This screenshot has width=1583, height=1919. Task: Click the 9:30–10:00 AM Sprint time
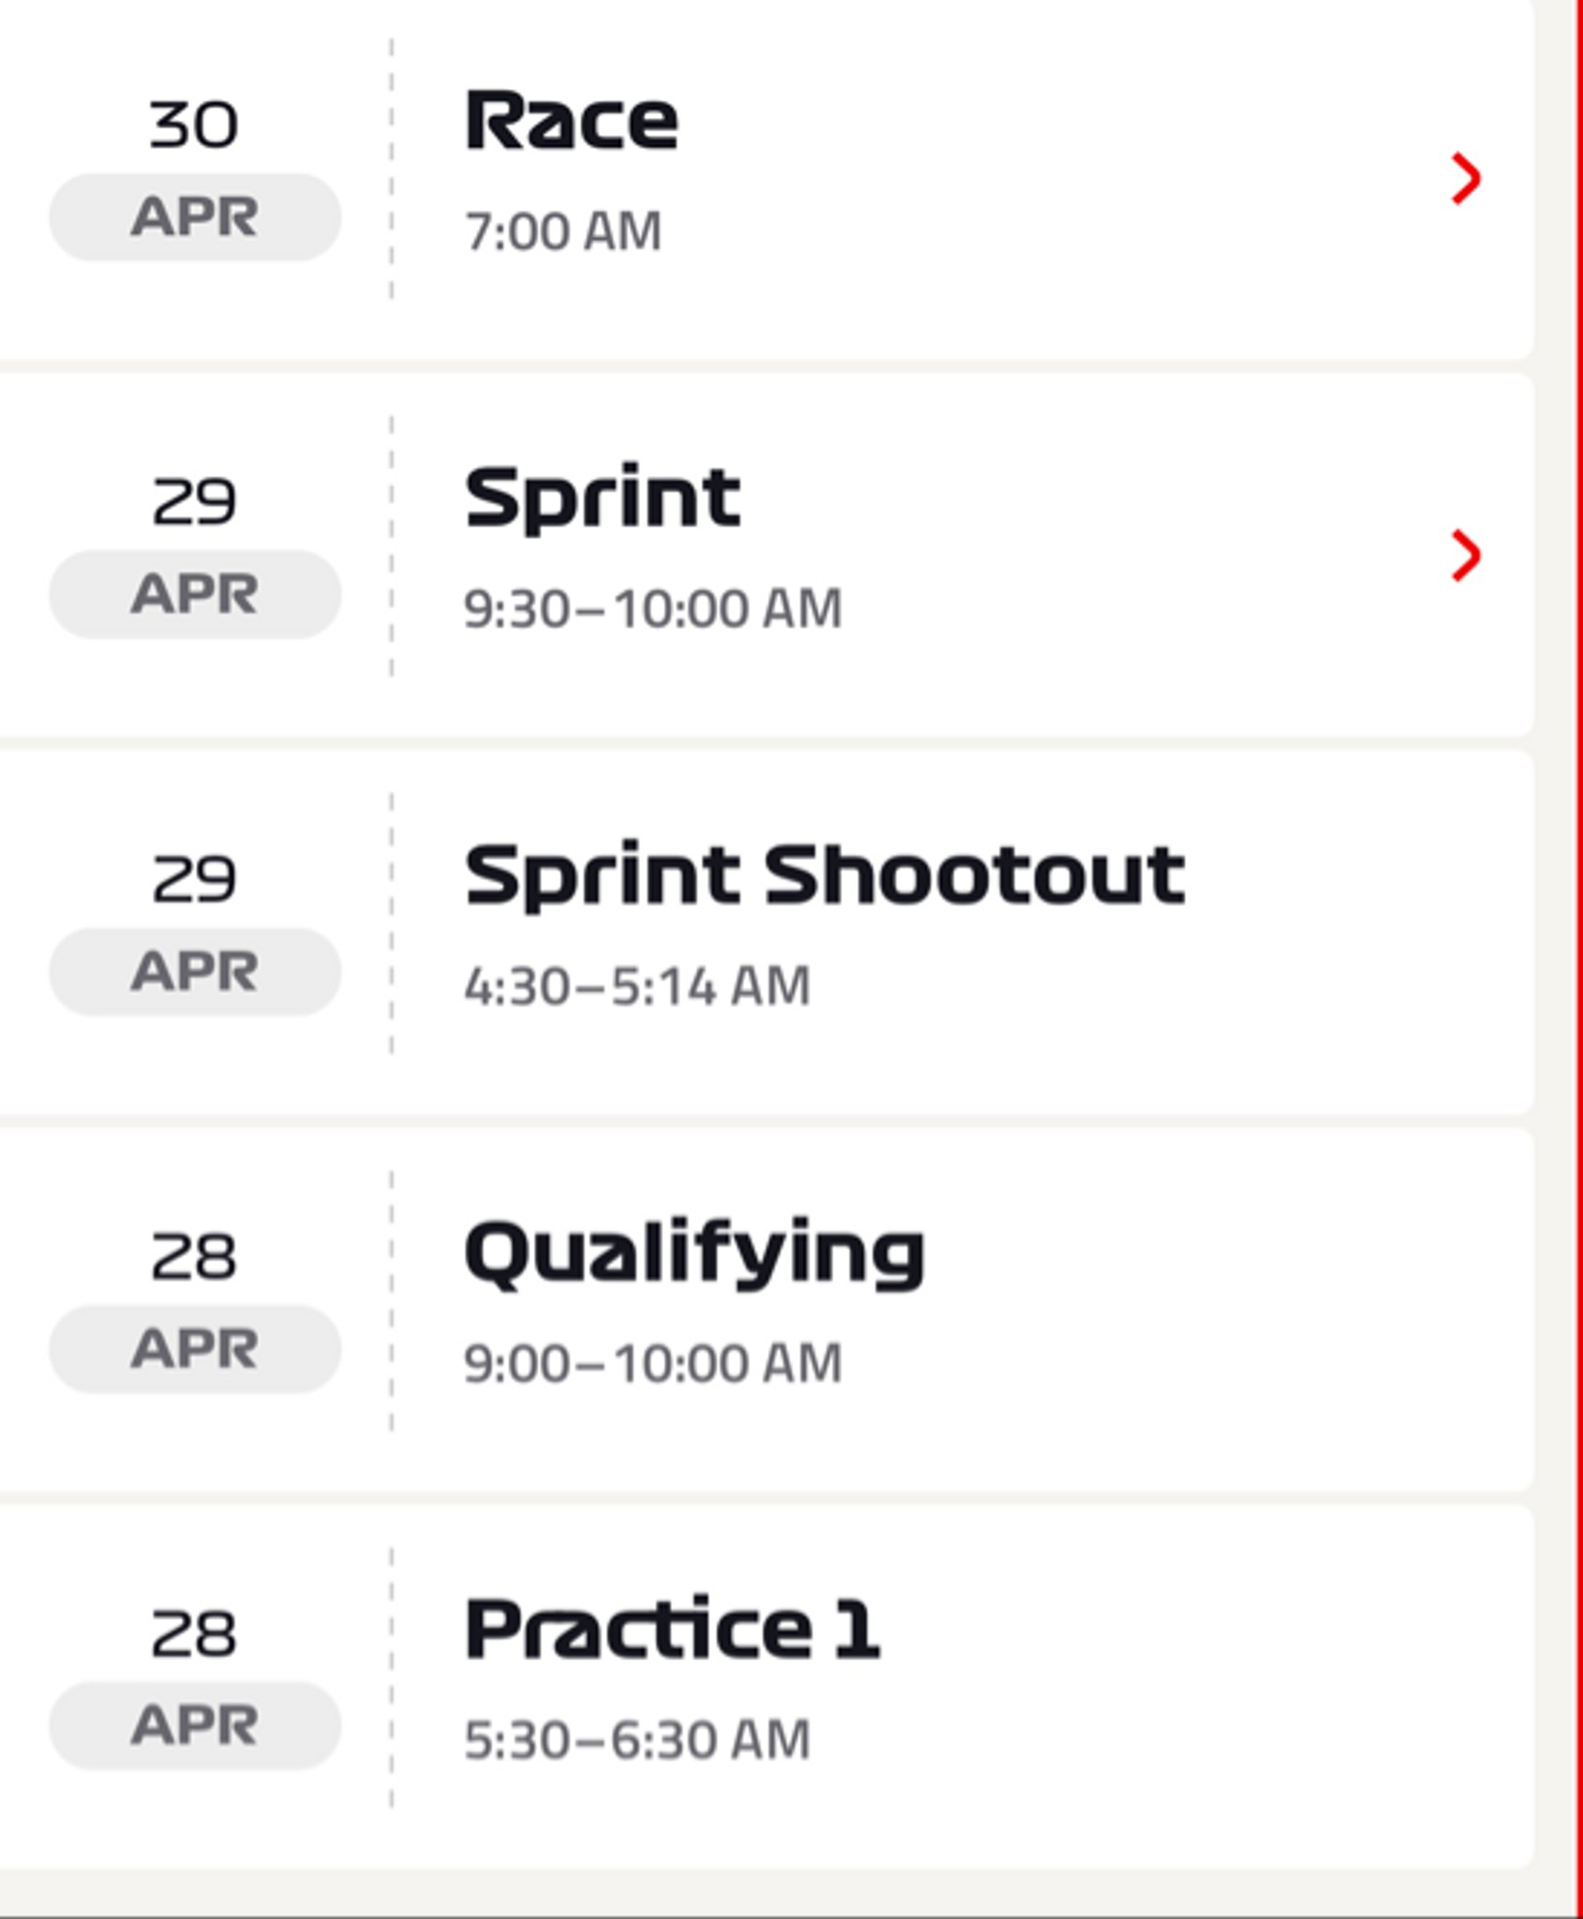pos(653,609)
